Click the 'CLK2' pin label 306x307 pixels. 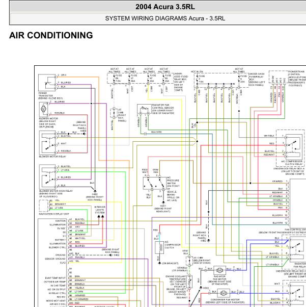63,263
